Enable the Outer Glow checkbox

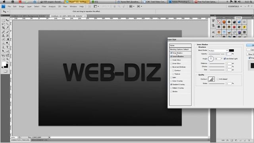coord(171,60)
